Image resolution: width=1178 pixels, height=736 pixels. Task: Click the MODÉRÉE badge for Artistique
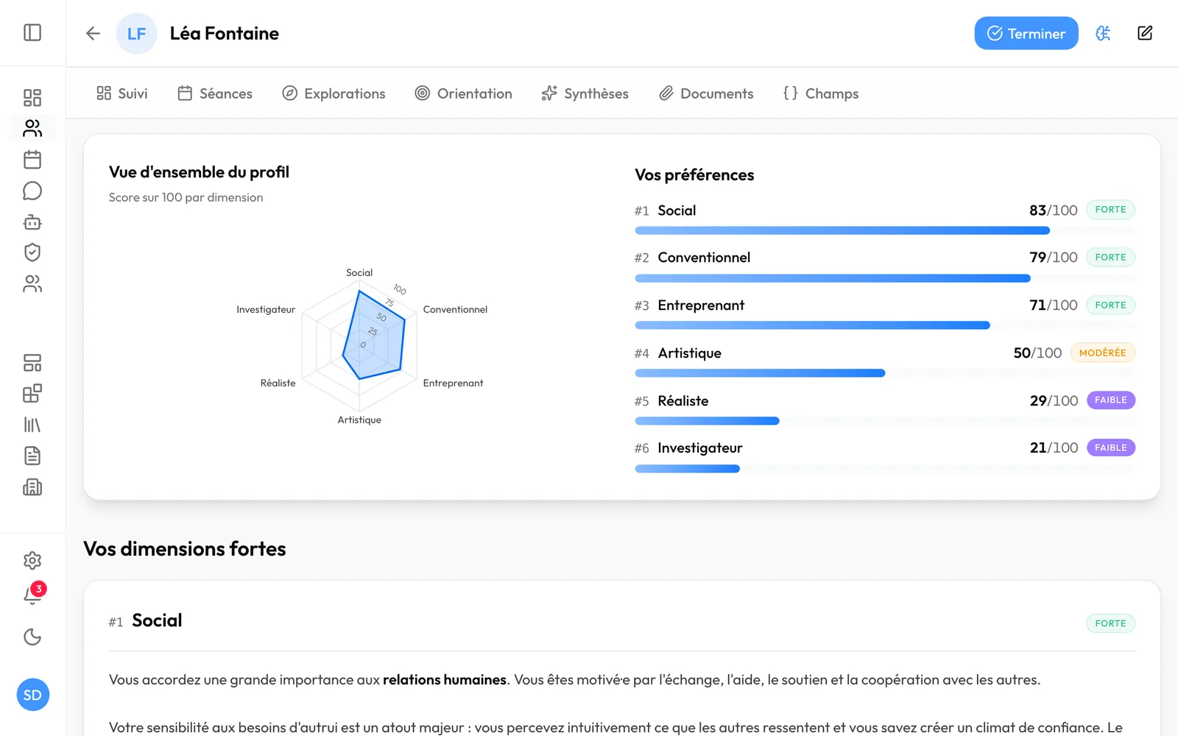point(1102,353)
